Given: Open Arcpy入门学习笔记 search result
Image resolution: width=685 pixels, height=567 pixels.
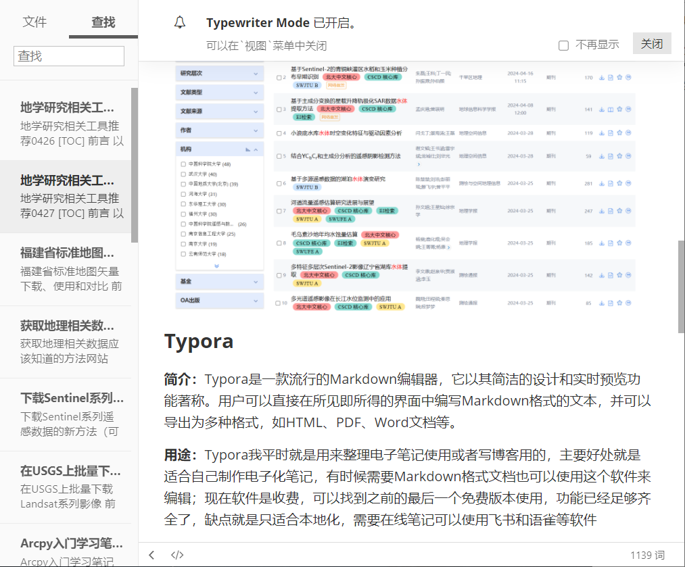Looking at the screenshot, I should (66, 545).
